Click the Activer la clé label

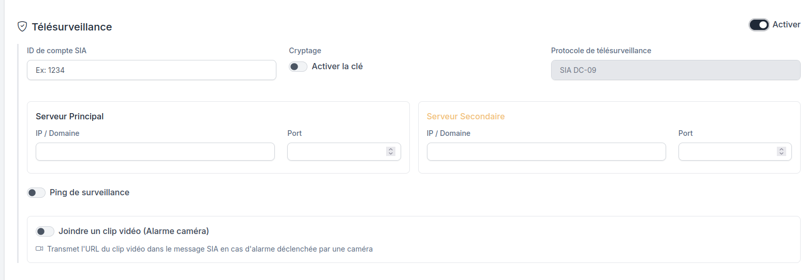[337, 66]
